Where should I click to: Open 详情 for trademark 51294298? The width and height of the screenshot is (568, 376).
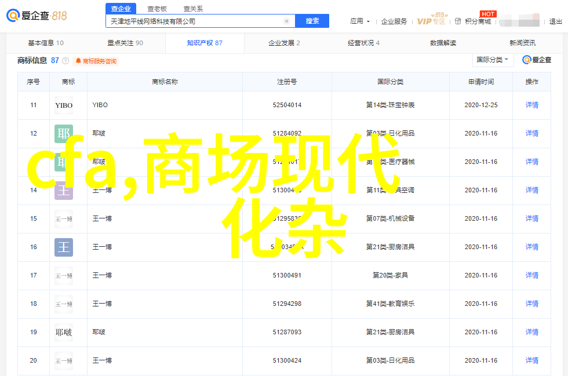click(x=532, y=304)
